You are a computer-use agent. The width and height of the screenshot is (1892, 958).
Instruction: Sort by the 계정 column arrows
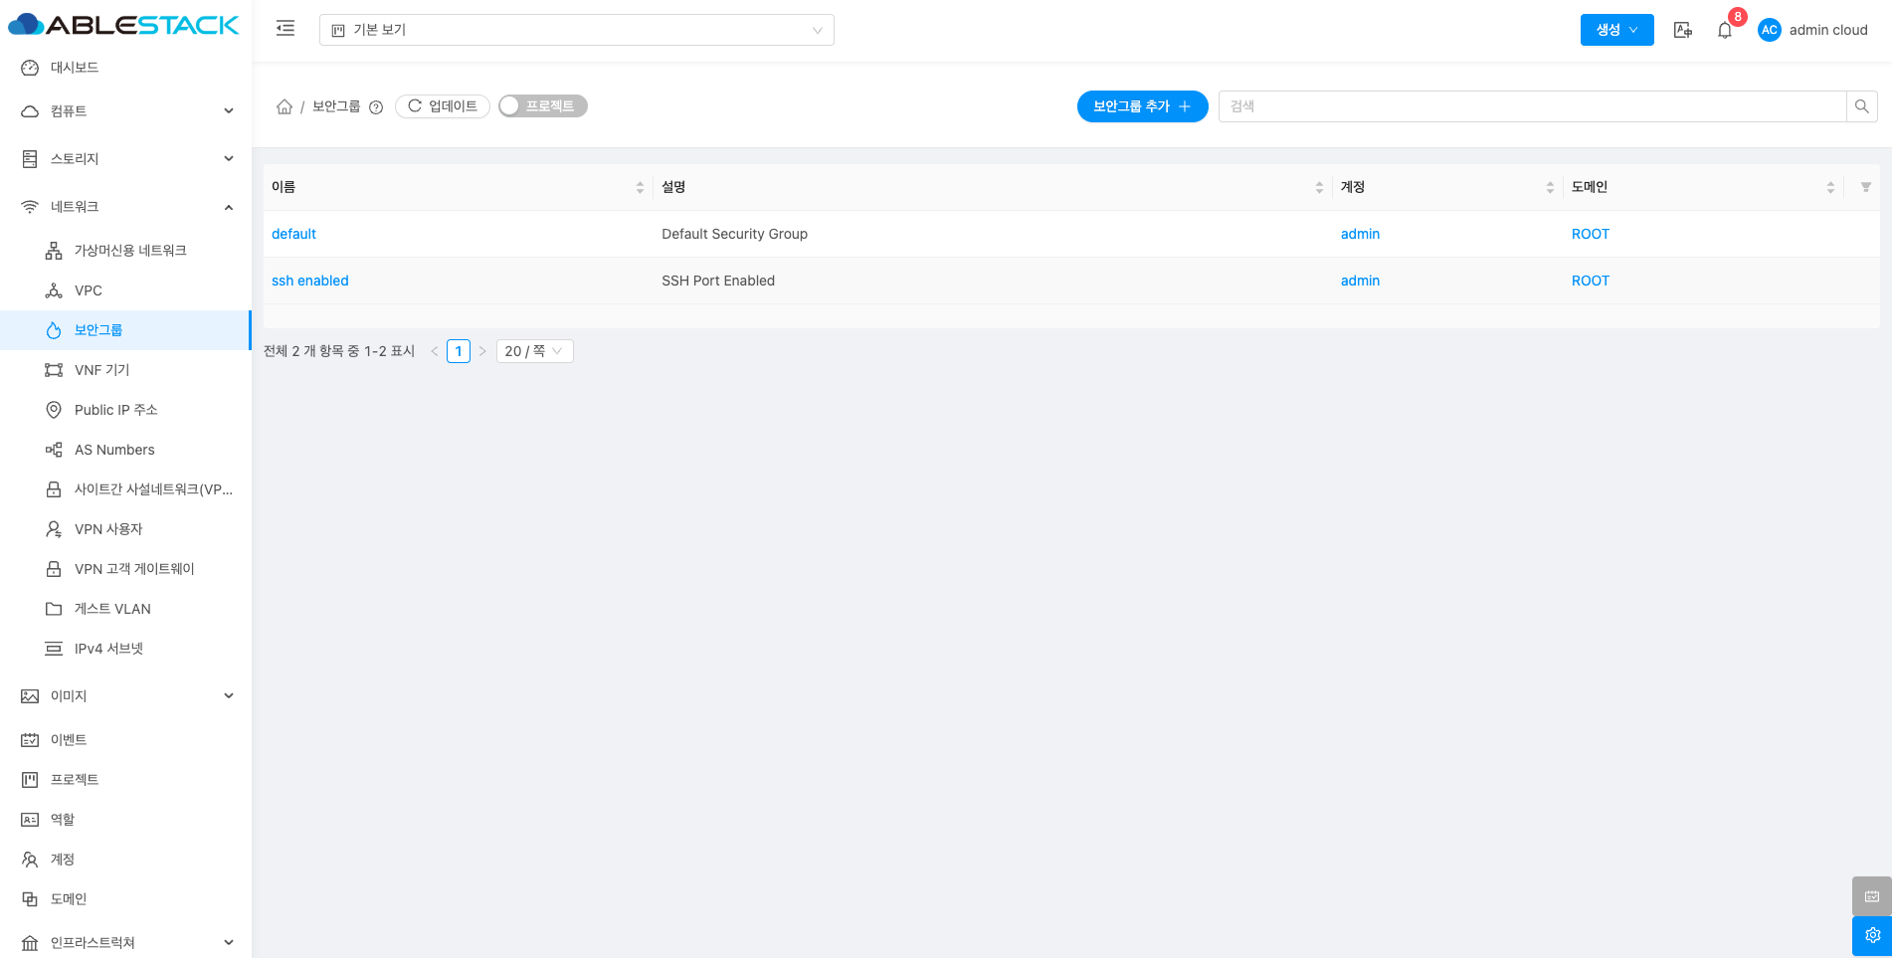(1550, 187)
